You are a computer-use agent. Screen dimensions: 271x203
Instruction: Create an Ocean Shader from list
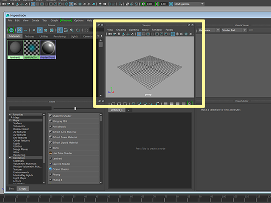74,169
